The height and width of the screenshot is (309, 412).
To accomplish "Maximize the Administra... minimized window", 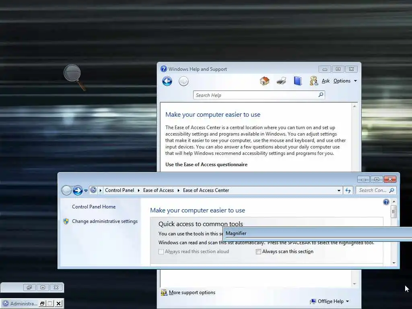I will pos(50,304).
